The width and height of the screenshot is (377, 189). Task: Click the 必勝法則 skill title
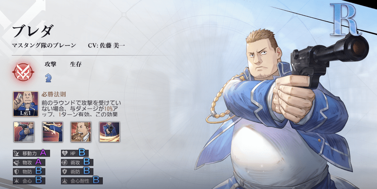tap(54, 94)
